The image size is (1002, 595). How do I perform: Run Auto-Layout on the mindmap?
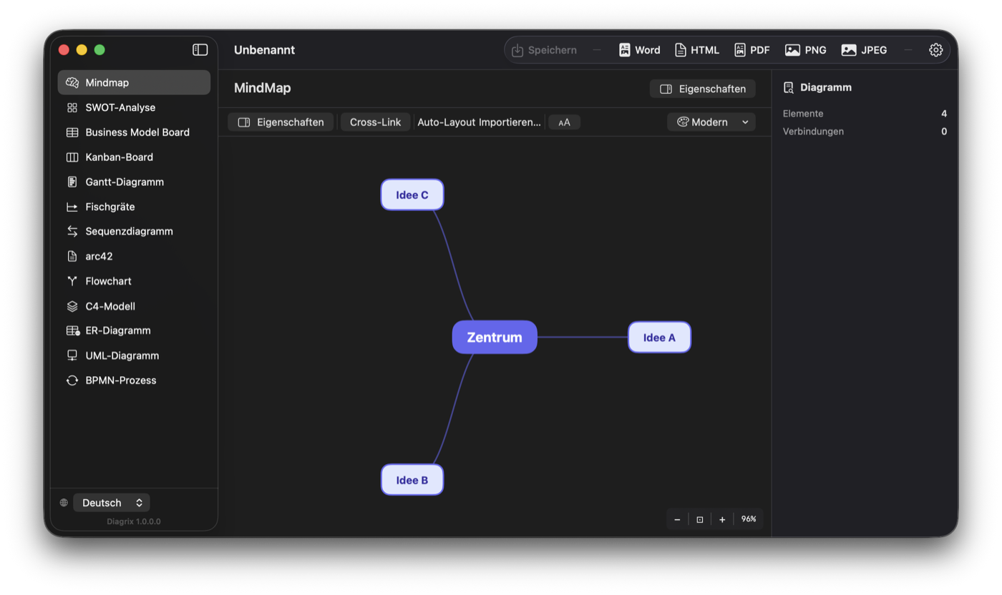[x=447, y=122]
